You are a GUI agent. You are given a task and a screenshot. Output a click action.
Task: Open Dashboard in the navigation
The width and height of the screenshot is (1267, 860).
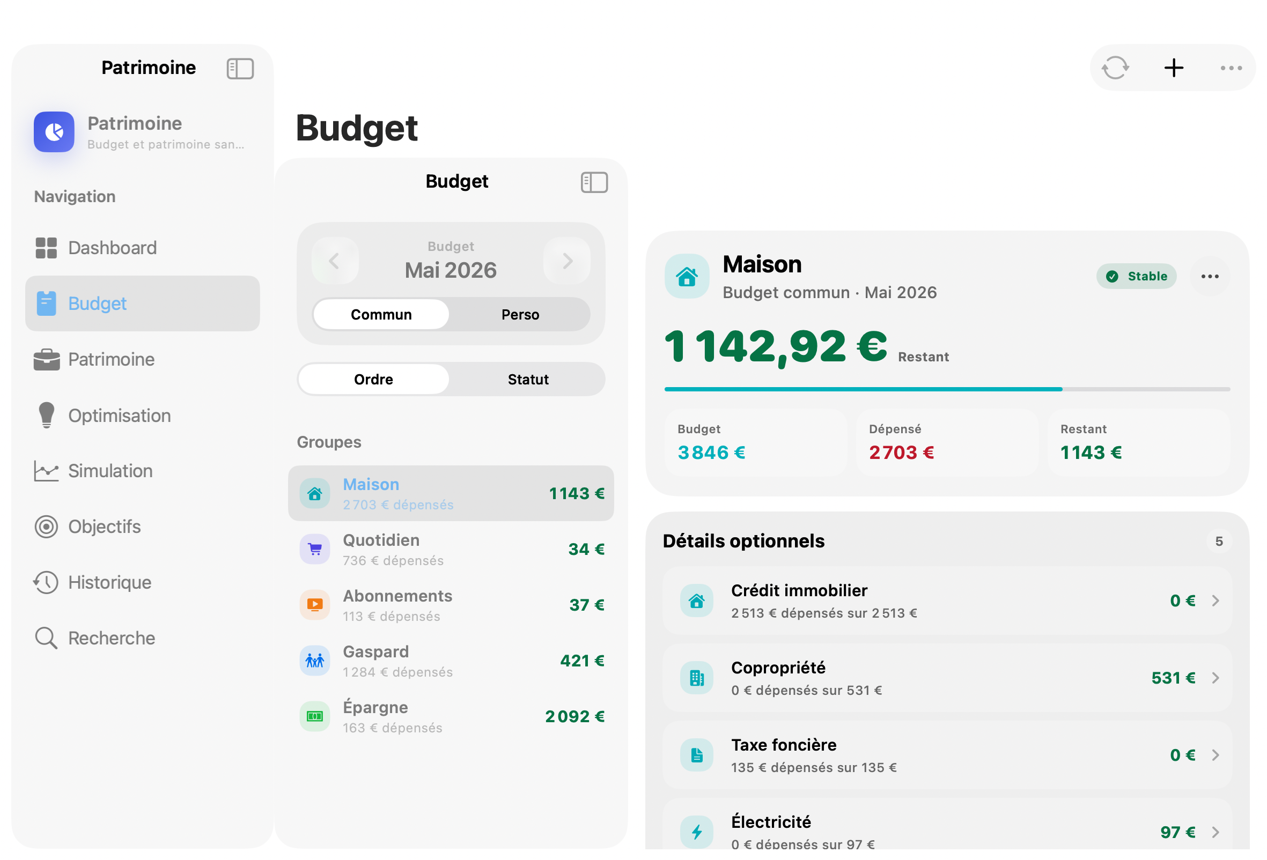[x=142, y=248]
